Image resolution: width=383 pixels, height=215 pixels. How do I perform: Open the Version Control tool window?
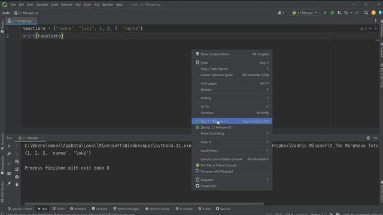pyautogui.click(x=20, y=209)
